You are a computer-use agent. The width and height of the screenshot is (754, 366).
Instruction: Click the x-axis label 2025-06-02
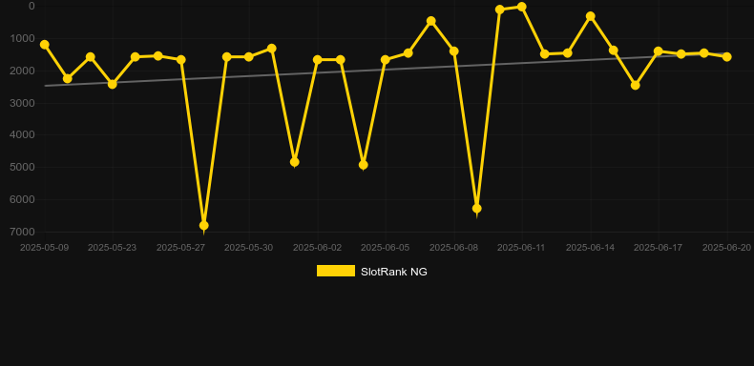tap(318, 248)
